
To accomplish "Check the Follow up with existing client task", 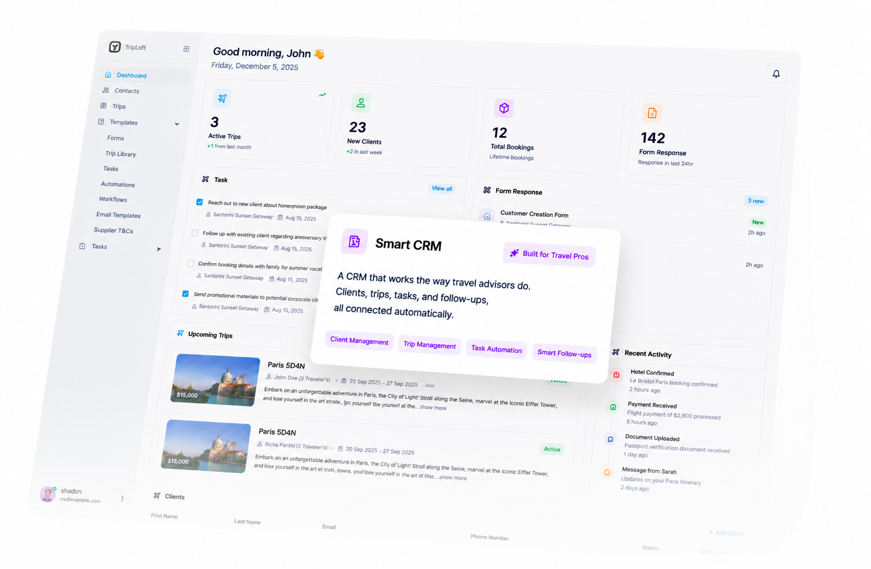I will coord(195,233).
